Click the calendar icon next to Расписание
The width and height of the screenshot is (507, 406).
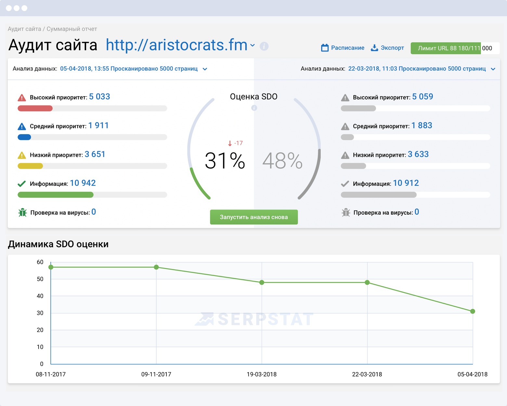point(325,48)
